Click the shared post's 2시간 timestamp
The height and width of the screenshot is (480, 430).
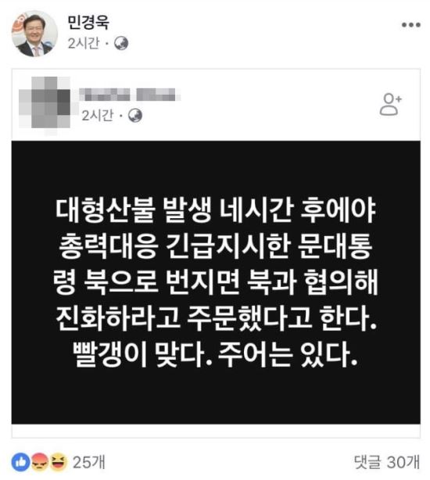click(97, 116)
